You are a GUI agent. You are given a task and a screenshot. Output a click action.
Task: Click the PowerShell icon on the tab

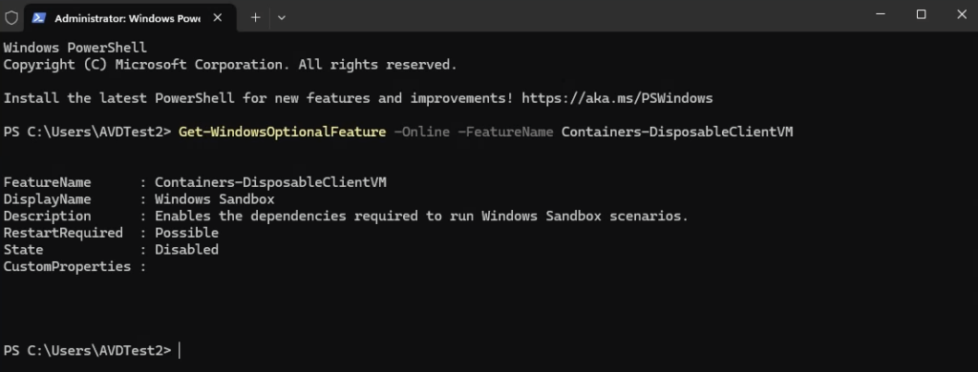point(38,17)
